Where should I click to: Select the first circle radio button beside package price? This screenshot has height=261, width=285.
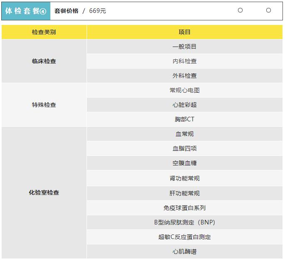click(240, 10)
